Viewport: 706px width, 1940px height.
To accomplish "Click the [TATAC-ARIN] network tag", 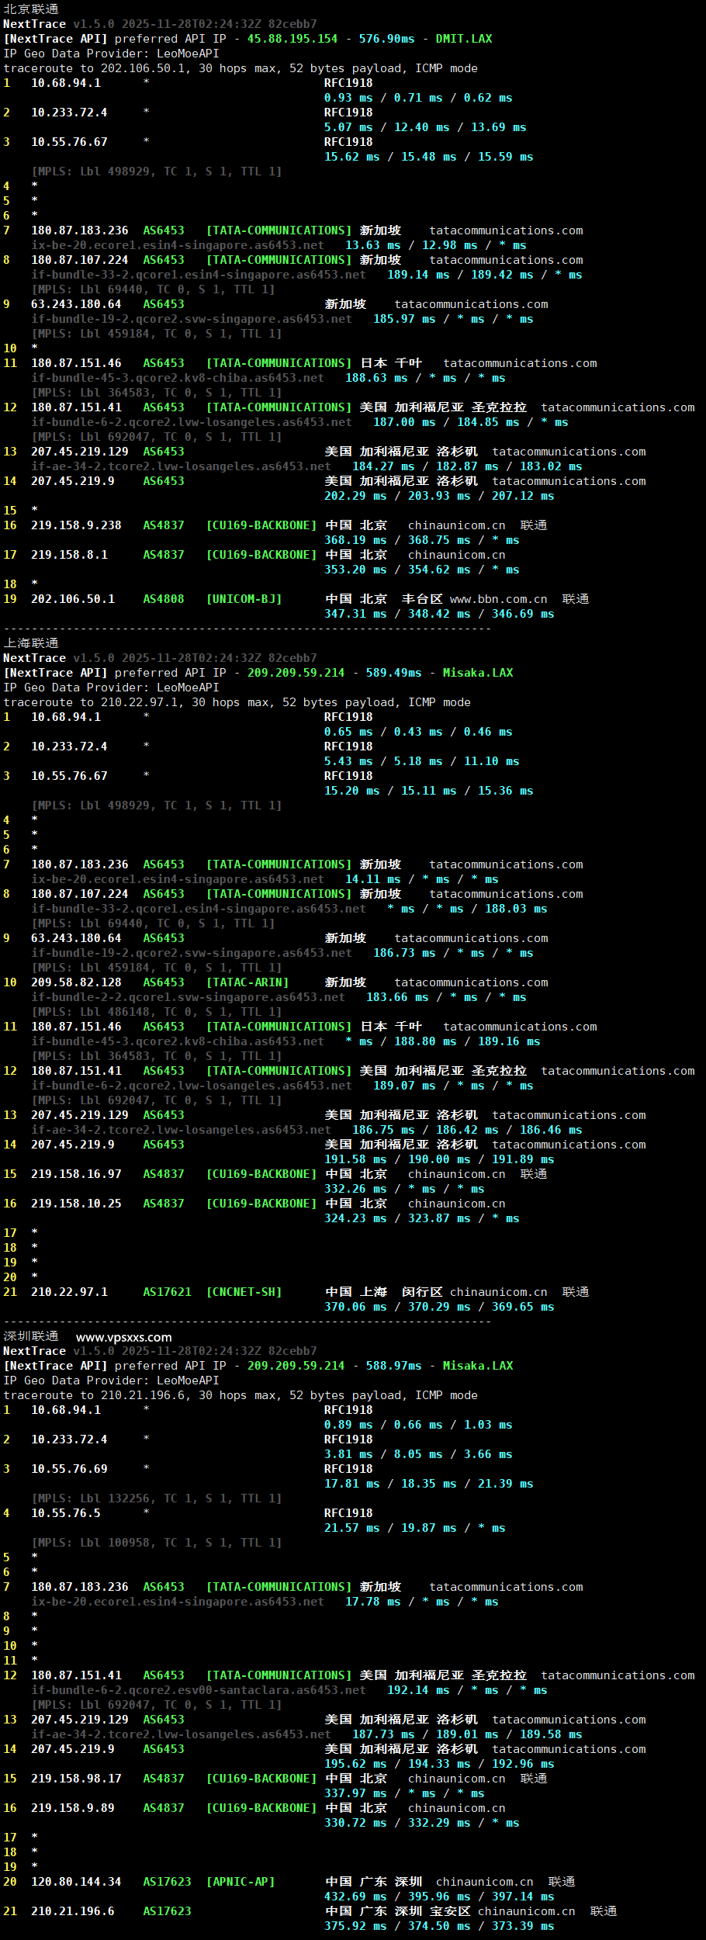I will 247,982.
